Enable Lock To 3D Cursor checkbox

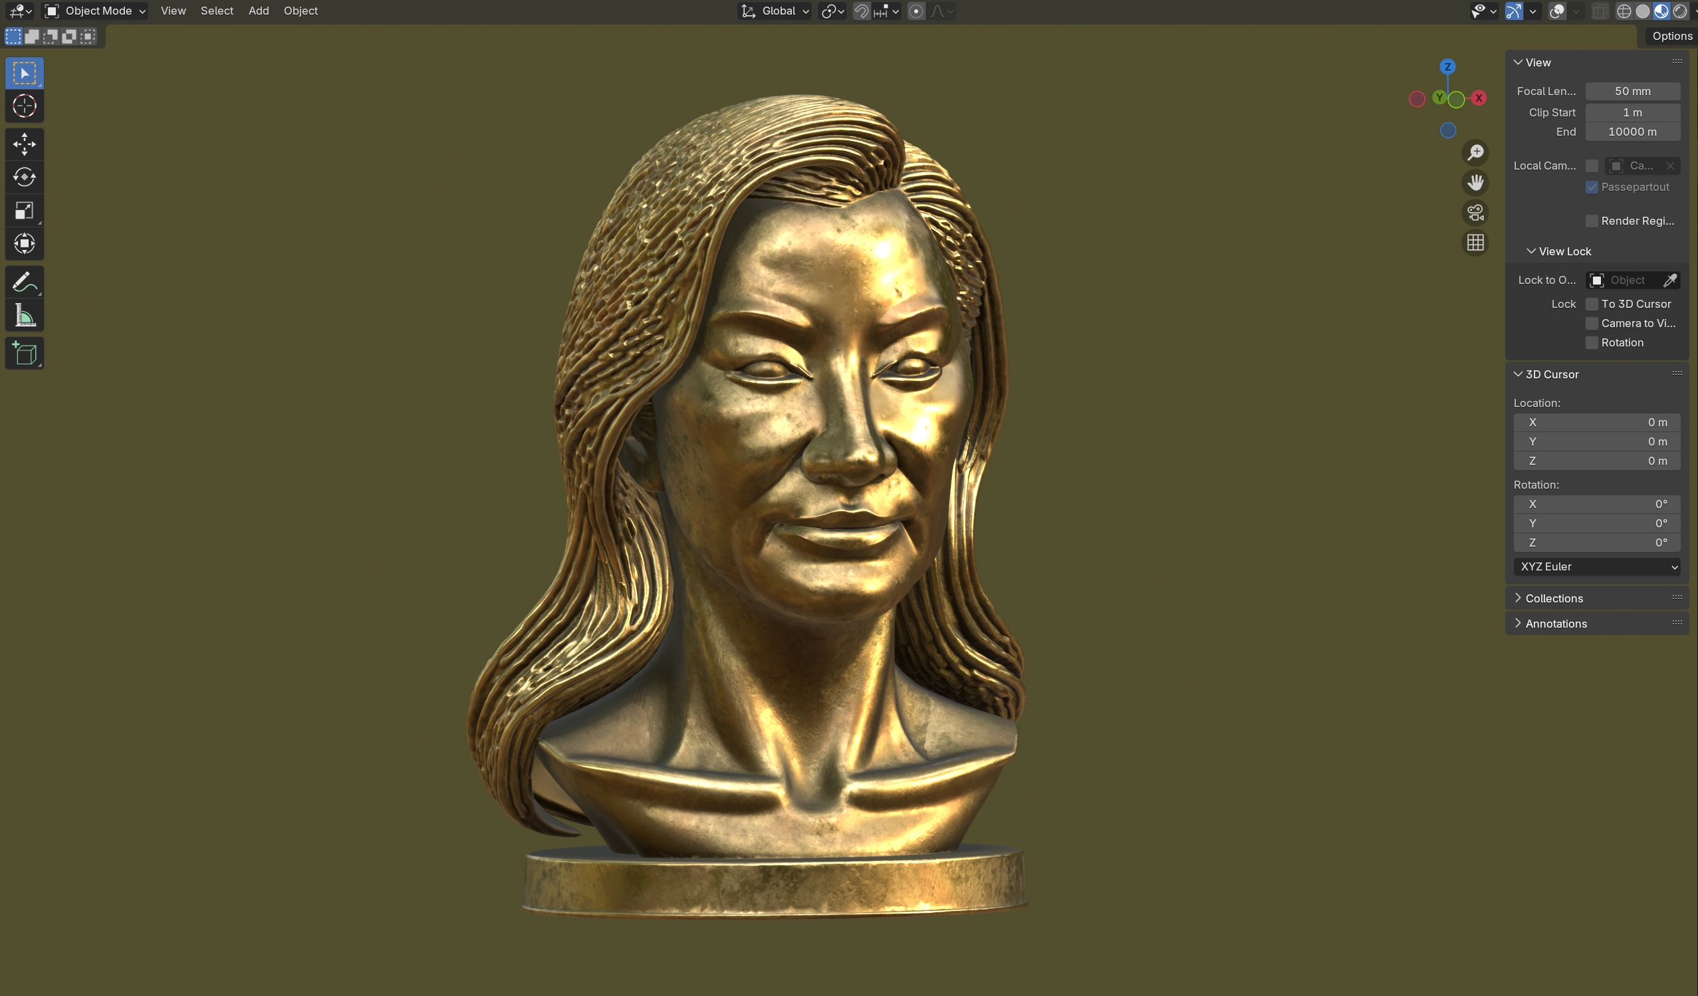1592,304
